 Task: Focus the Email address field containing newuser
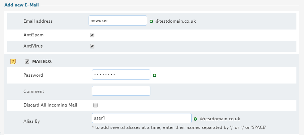point(118,21)
